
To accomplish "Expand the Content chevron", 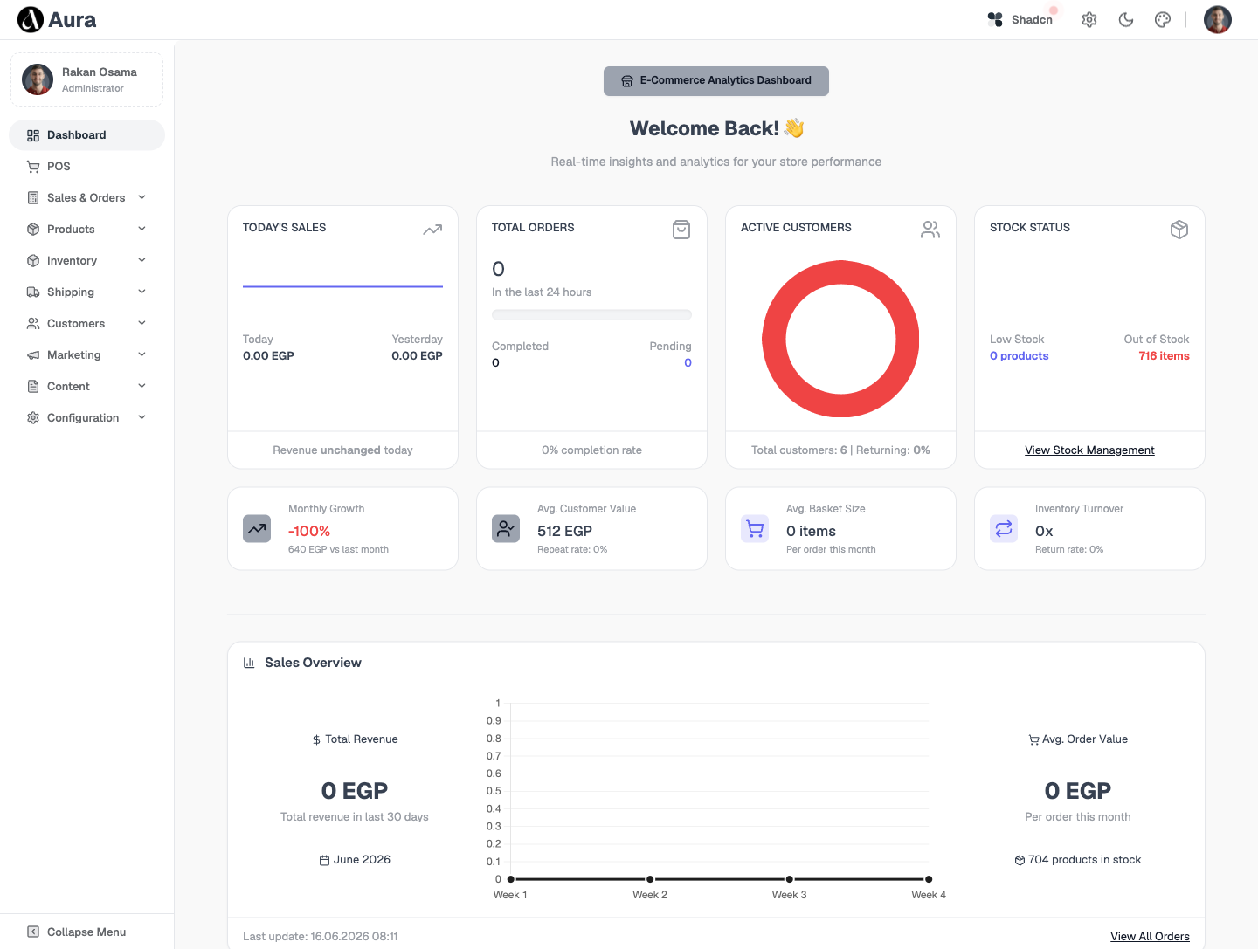I will click(142, 386).
